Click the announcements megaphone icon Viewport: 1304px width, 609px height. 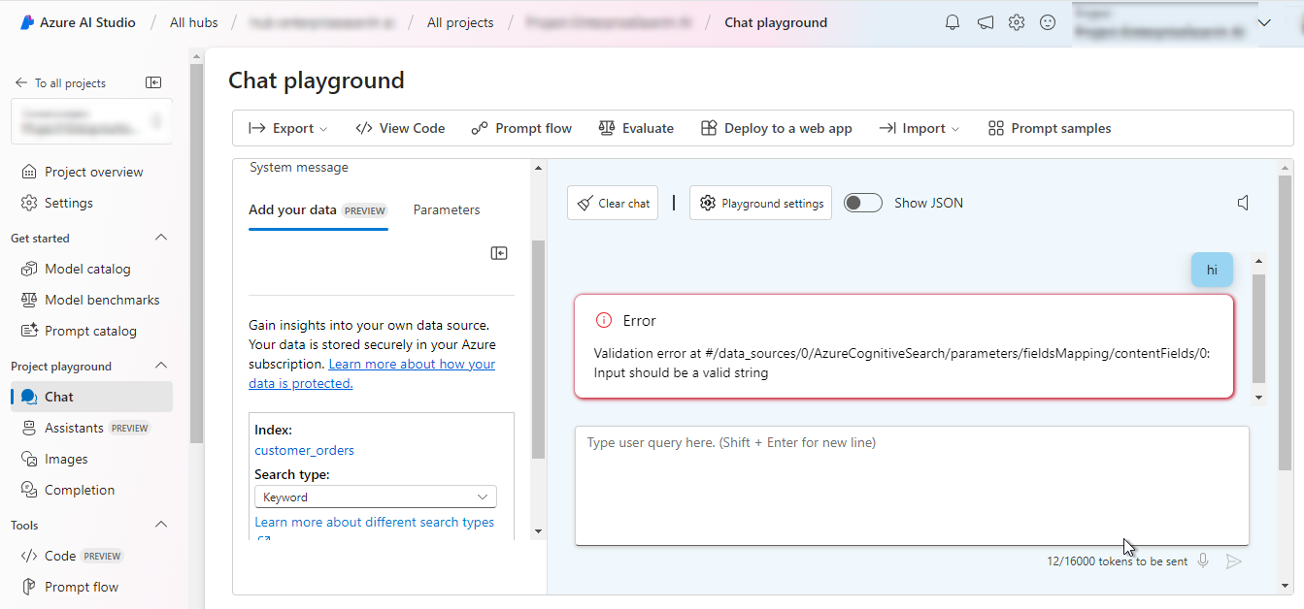(985, 21)
